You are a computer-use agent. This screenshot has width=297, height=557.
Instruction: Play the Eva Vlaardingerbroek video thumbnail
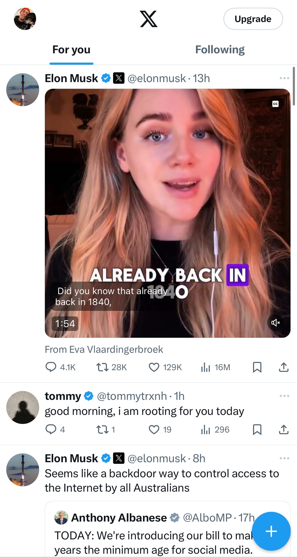(x=167, y=195)
